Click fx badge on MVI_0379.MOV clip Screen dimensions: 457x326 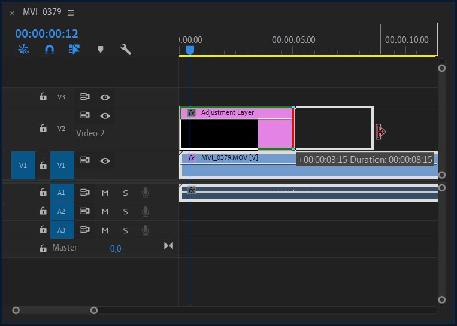192,158
